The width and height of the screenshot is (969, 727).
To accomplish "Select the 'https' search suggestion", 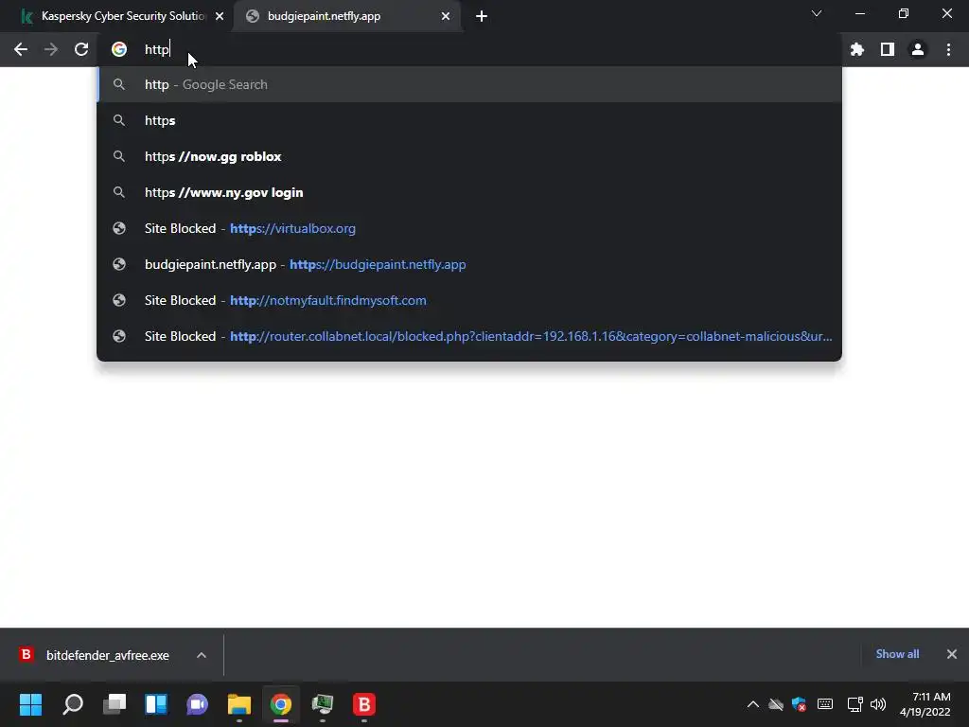I will [x=469, y=120].
